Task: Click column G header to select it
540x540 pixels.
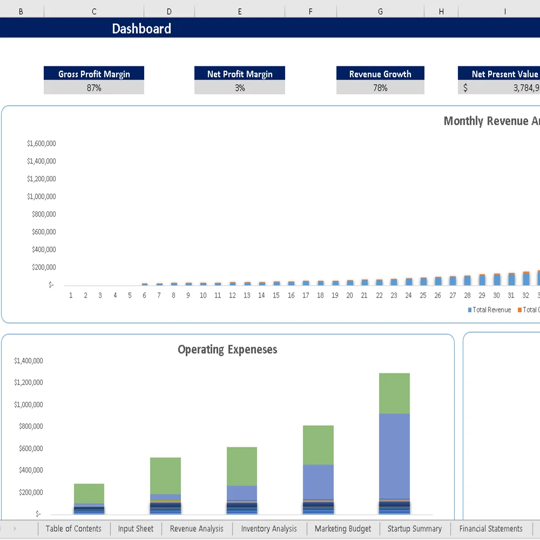Action: 380,10
